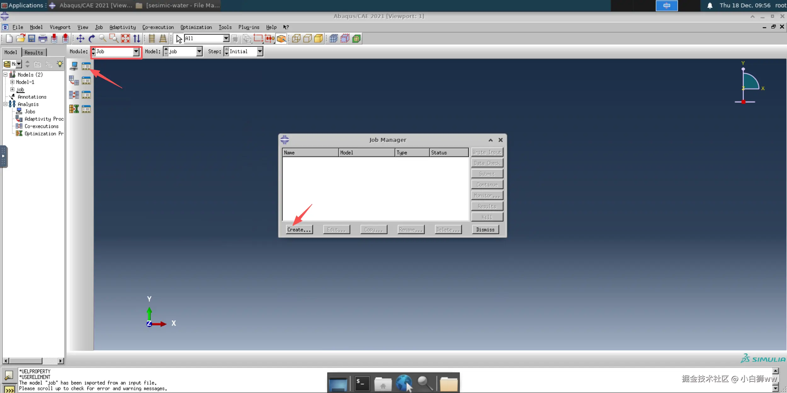Screen dimensions: 787x393
Task: Switch to the Results tab
Action: pyautogui.click(x=34, y=53)
